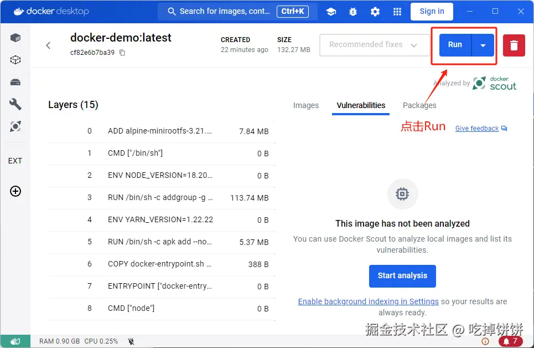Screen dimensions: 534x348
Task: Click the Sign in button
Action: tap(432, 12)
